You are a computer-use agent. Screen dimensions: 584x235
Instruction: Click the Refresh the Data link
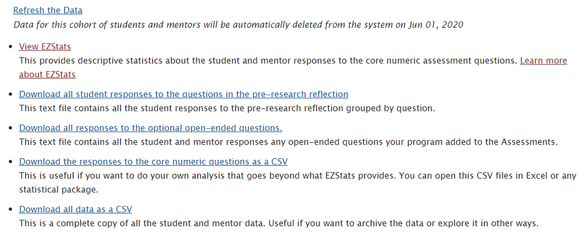48,10
